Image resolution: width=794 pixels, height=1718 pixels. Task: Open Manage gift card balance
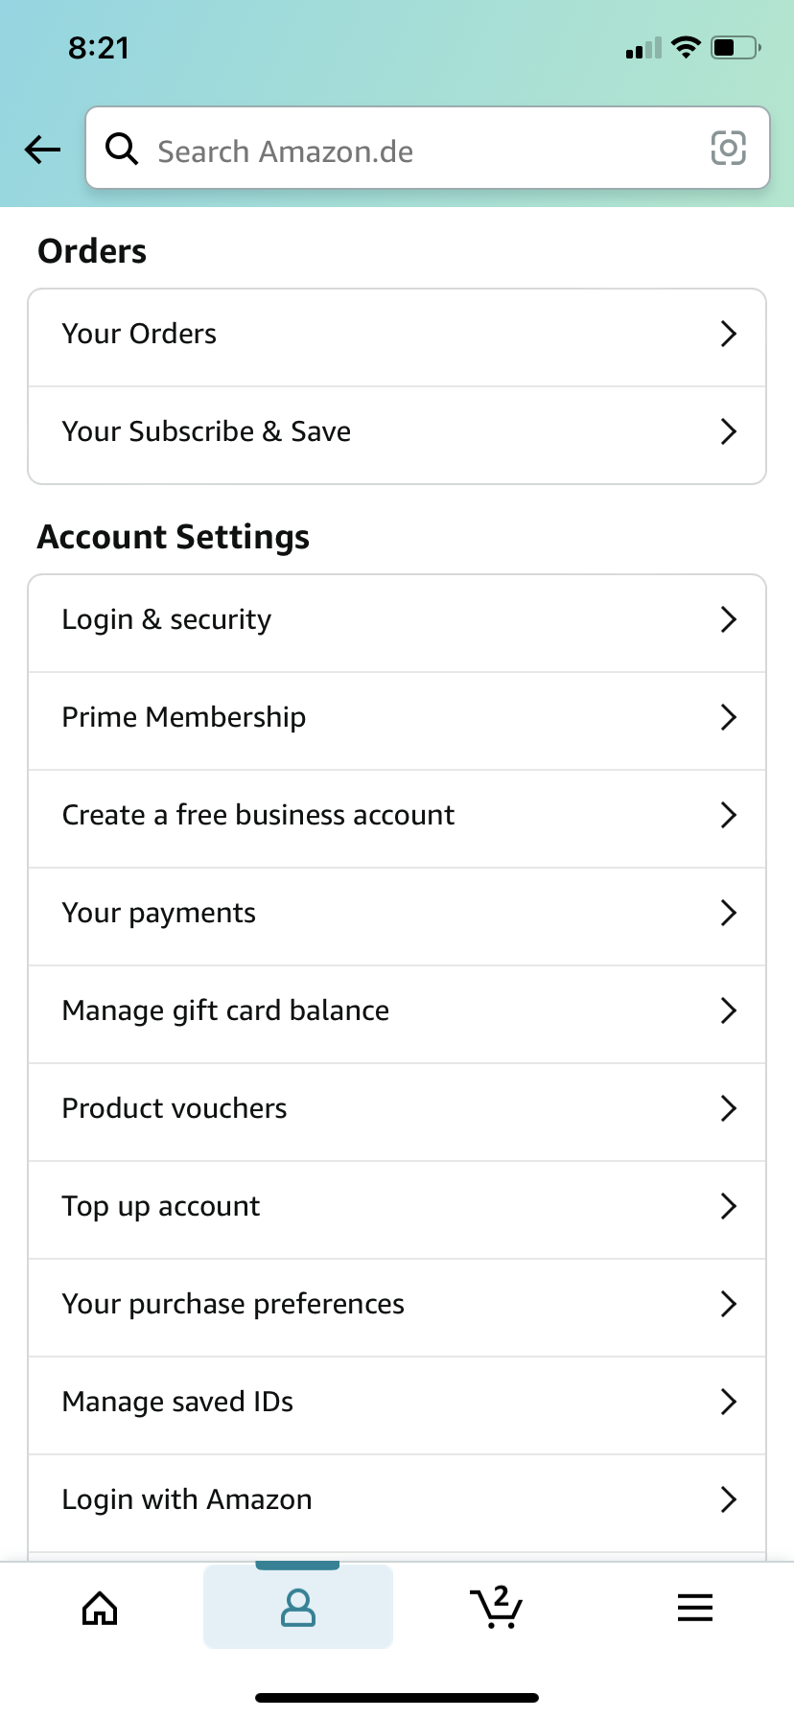(396, 1010)
